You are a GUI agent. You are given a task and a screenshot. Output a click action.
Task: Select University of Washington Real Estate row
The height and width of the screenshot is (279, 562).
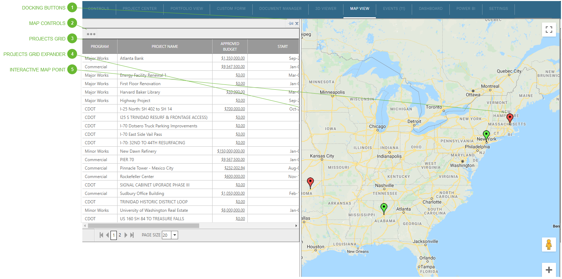191,210
